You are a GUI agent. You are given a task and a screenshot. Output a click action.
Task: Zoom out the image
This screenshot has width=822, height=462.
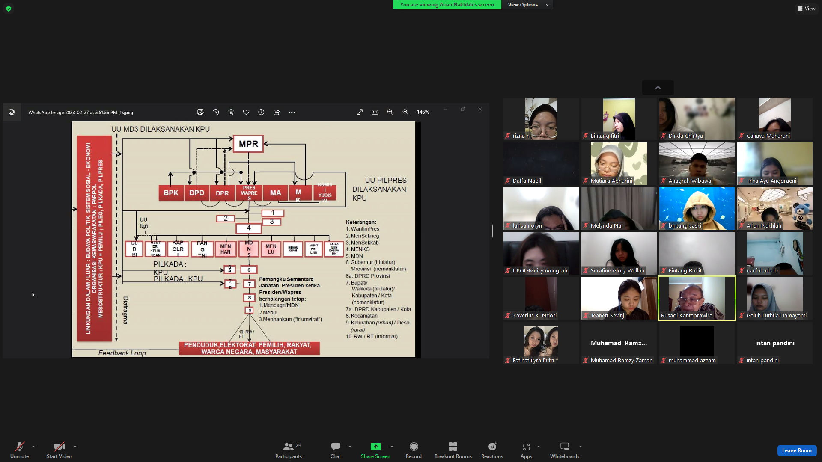pos(390,112)
